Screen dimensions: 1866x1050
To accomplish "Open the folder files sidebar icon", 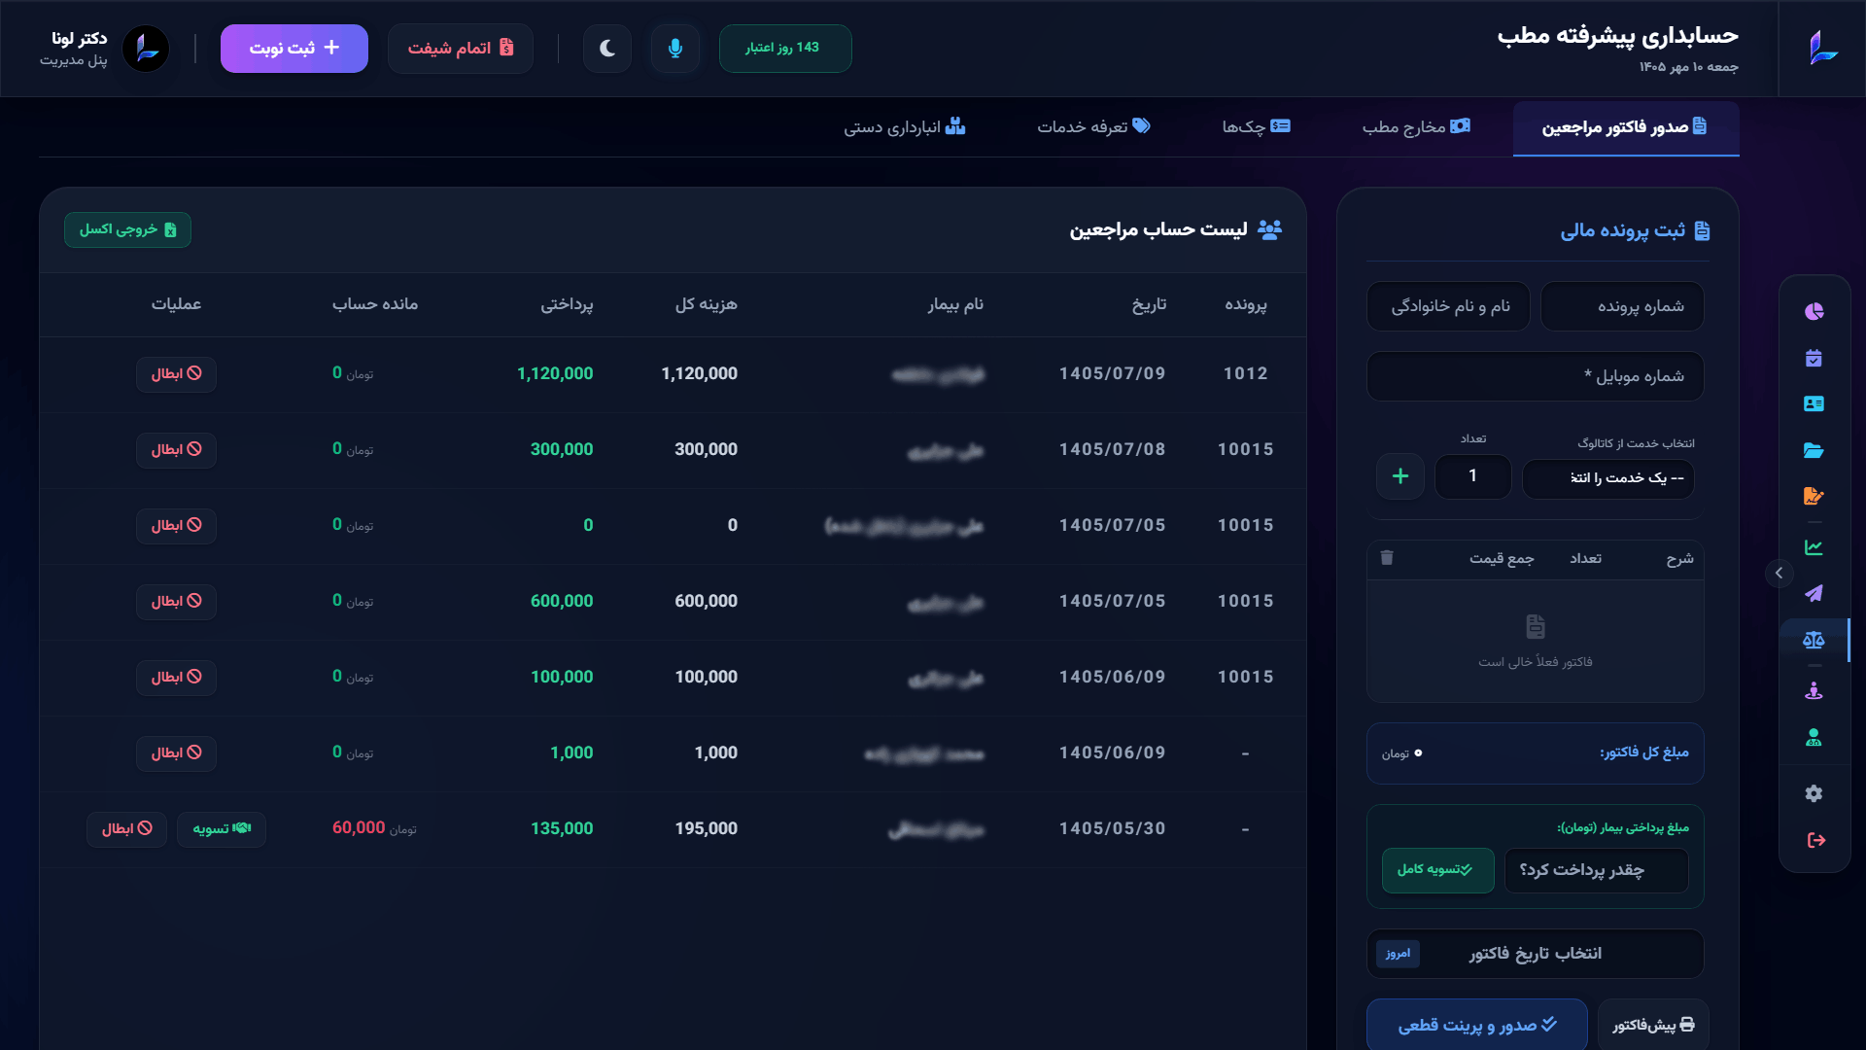I will click(1814, 450).
